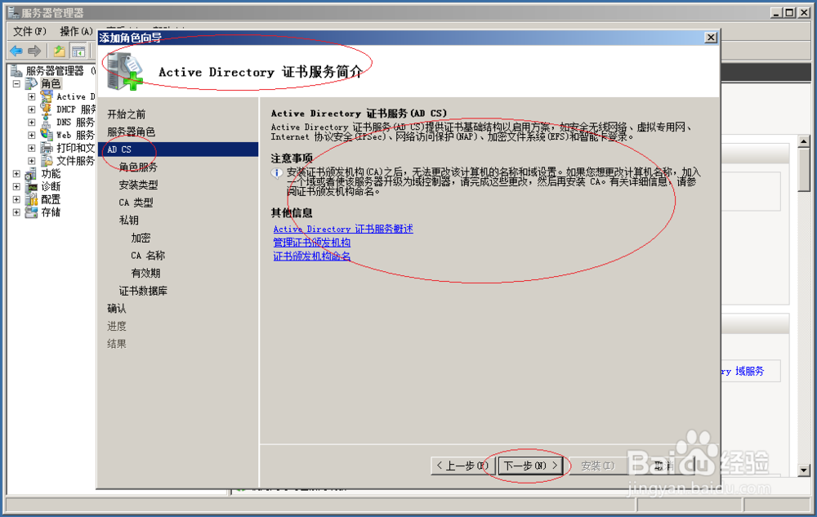Viewport: 817px width, 517px height.
Task: Click the 功能 node icon
Action: pos(31,174)
